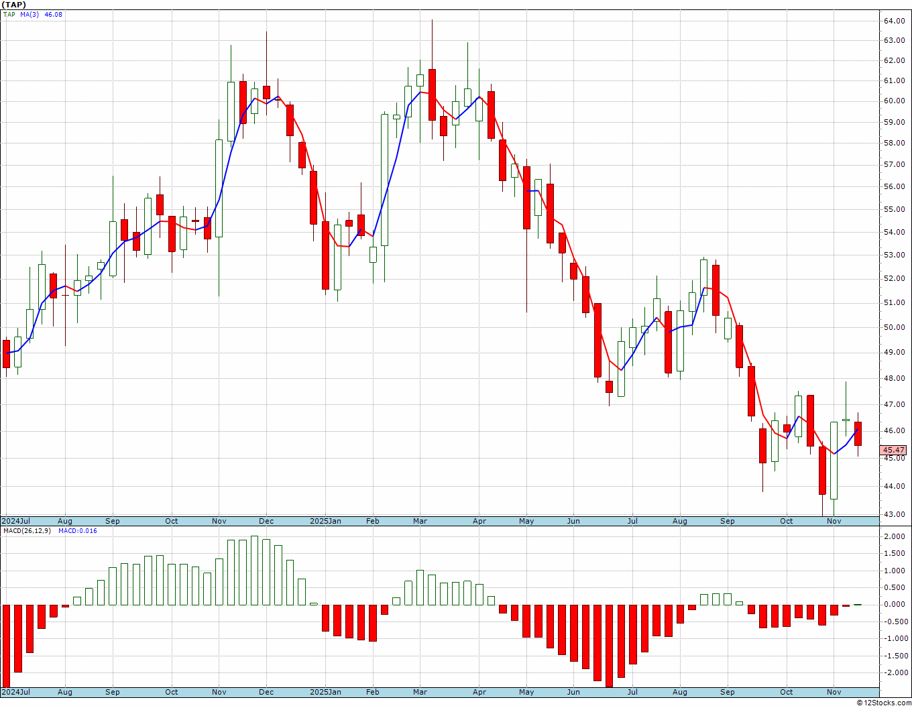Click the 1.000 MACD axis label
Screen dimensions: 912x708
click(x=894, y=571)
